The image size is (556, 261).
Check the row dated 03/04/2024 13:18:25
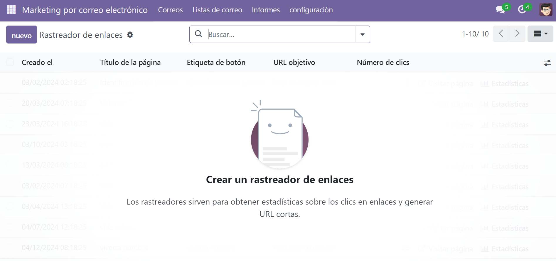[x=10, y=206]
